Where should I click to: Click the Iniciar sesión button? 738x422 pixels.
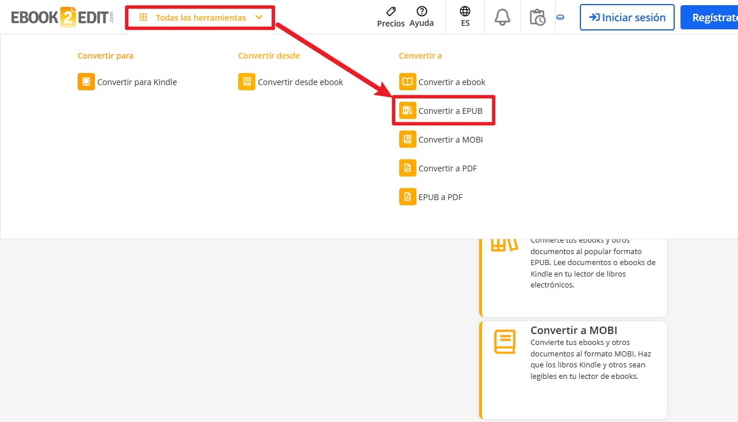pyautogui.click(x=627, y=17)
